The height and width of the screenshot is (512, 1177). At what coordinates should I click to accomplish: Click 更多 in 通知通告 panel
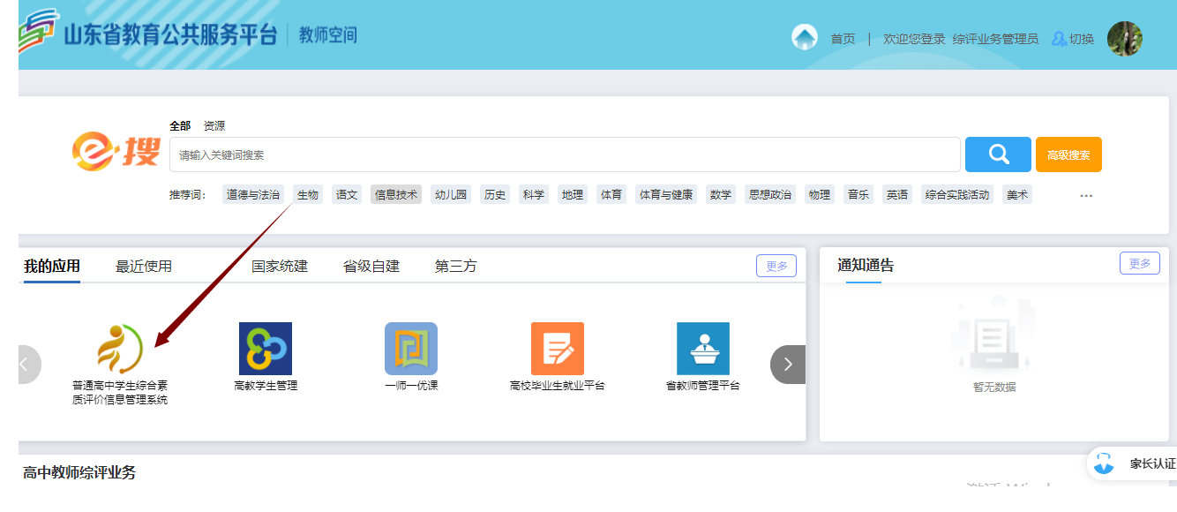tap(1139, 263)
